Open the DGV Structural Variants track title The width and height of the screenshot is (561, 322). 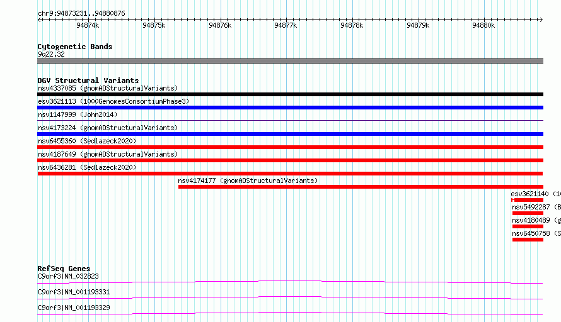tap(88, 80)
